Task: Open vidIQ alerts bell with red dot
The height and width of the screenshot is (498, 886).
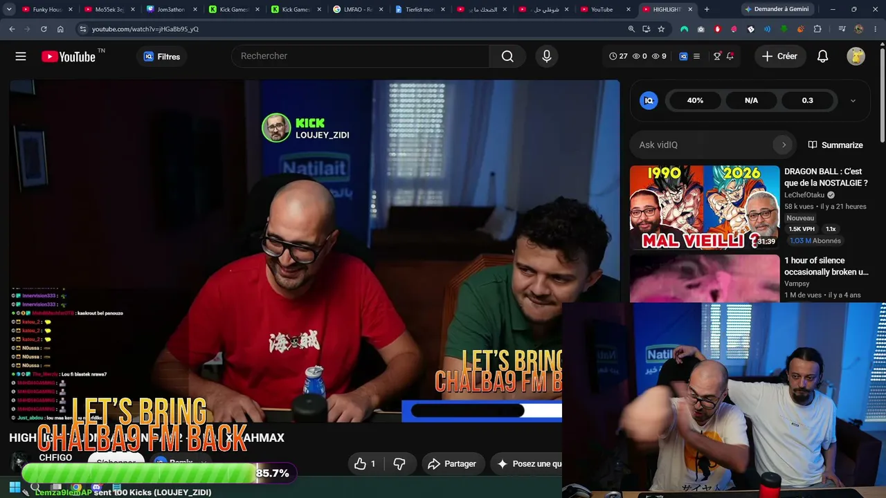Action: click(x=730, y=56)
